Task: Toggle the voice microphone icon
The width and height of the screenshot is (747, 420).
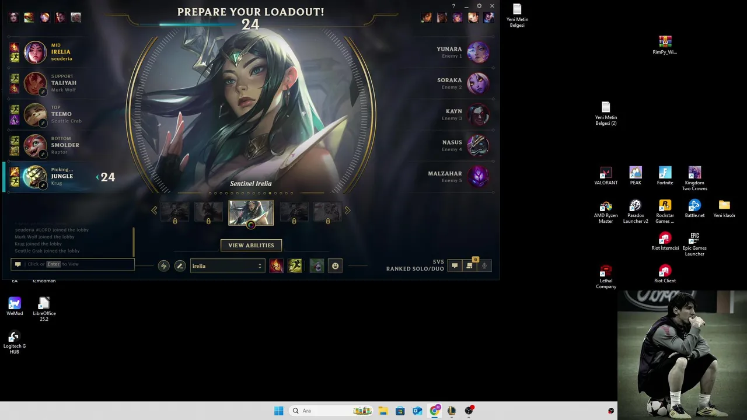Action: click(x=484, y=266)
